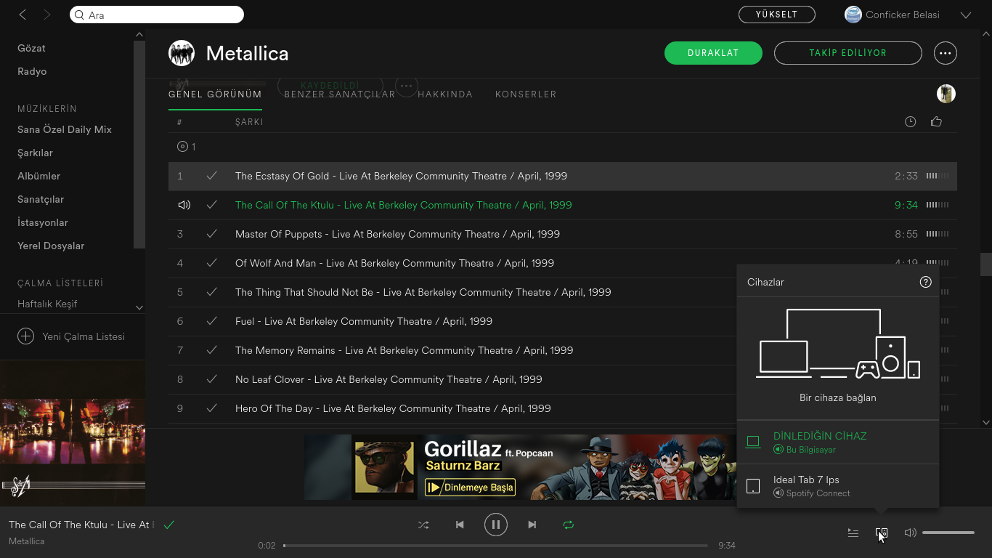Switch to the KONSERLER tab
The height and width of the screenshot is (558, 992).
coord(526,94)
